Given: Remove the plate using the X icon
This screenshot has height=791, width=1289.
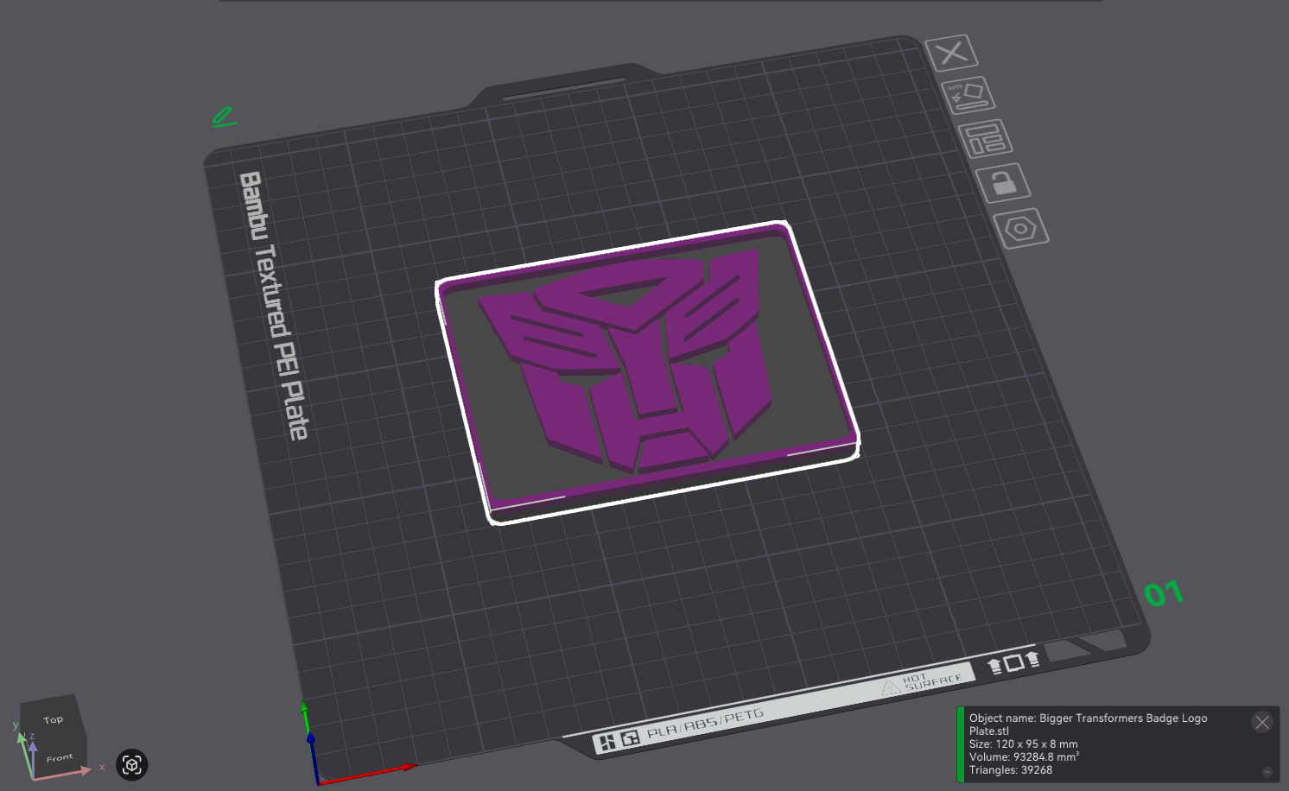Looking at the screenshot, I should tap(951, 54).
